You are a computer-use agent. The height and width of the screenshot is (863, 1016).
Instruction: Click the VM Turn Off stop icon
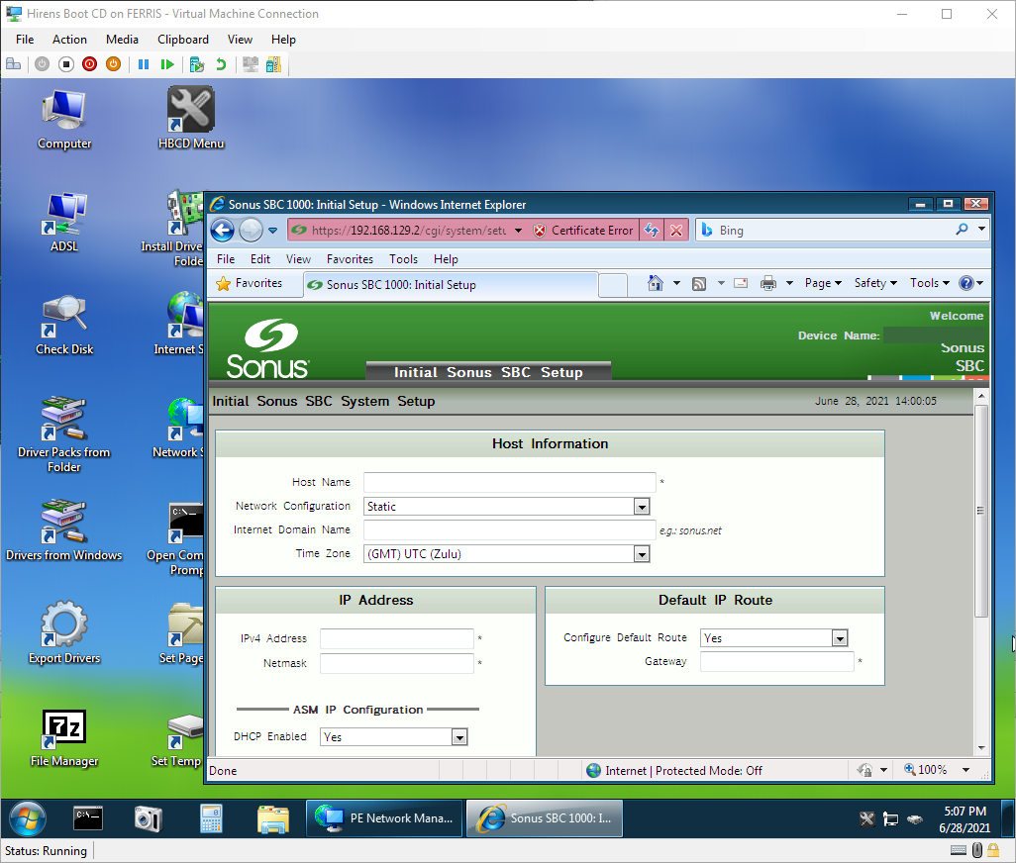point(66,64)
